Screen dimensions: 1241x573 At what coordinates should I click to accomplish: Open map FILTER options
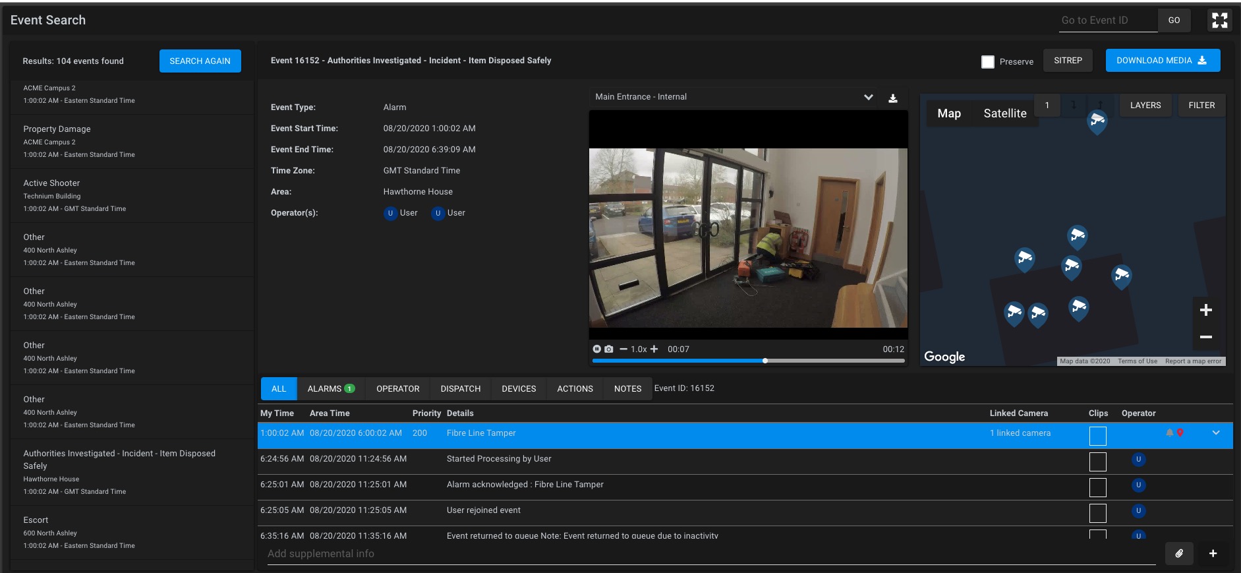[1201, 106]
